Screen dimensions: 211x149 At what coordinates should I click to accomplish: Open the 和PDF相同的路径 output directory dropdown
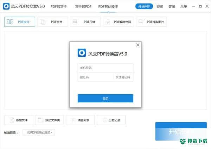pos(39,132)
